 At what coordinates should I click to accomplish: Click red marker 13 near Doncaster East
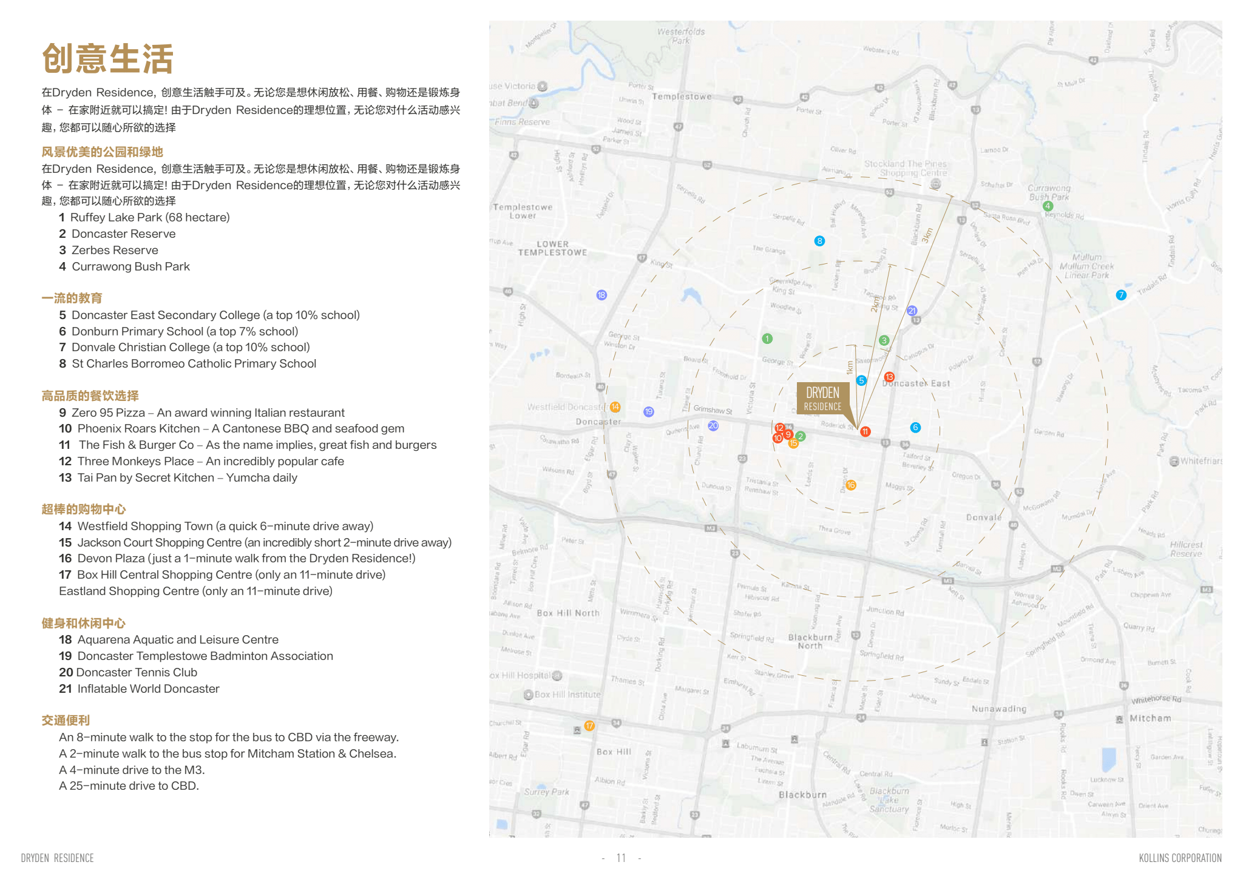coord(889,377)
